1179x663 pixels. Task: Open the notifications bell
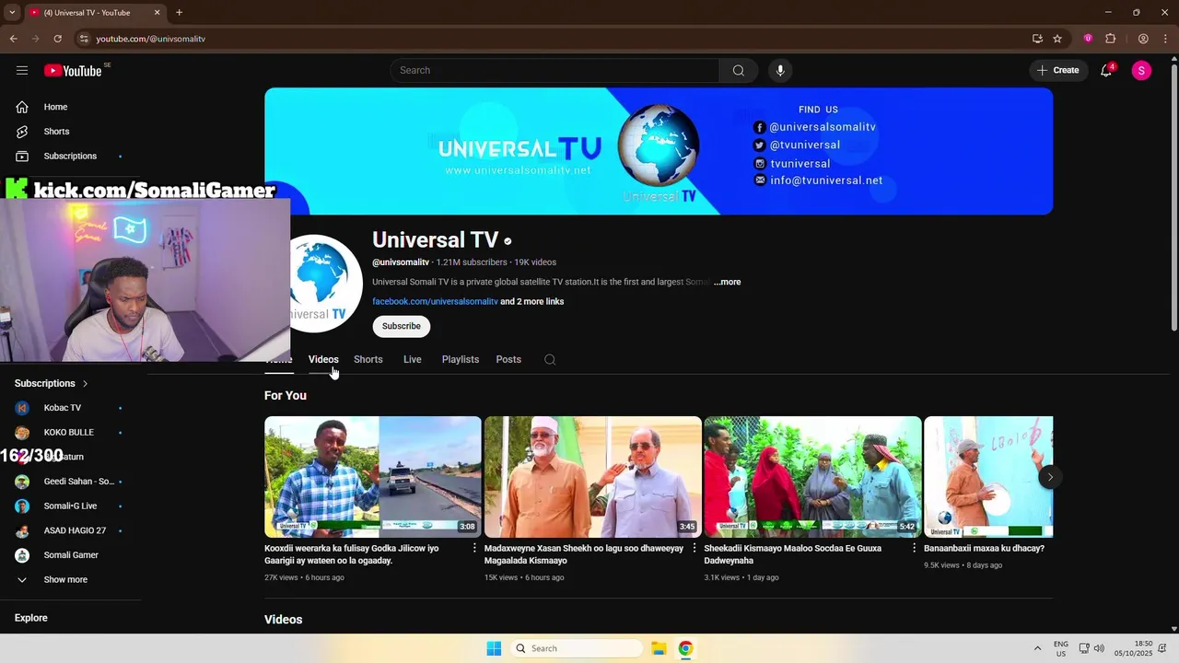click(1106, 70)
